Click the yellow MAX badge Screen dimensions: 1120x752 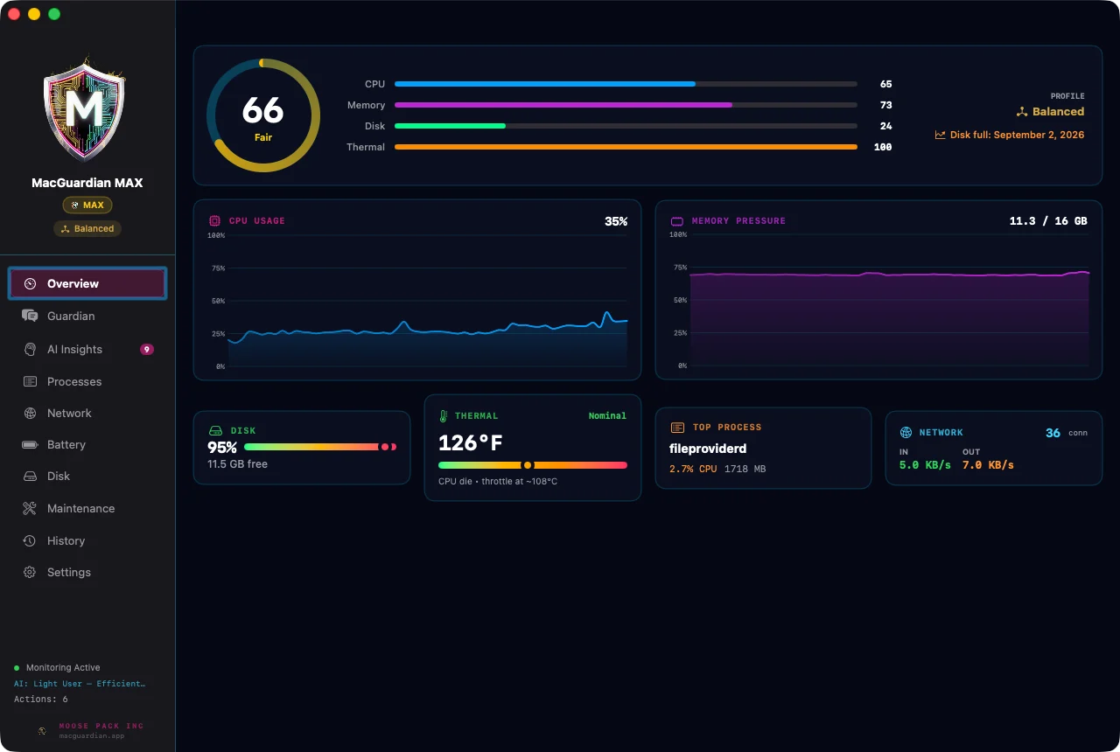click(x=87, y=205)
